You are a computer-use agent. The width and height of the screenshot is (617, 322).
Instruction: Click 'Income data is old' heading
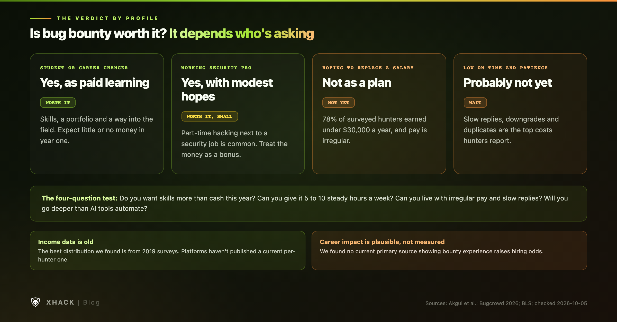pyautogui.click(x=66, y=242)
